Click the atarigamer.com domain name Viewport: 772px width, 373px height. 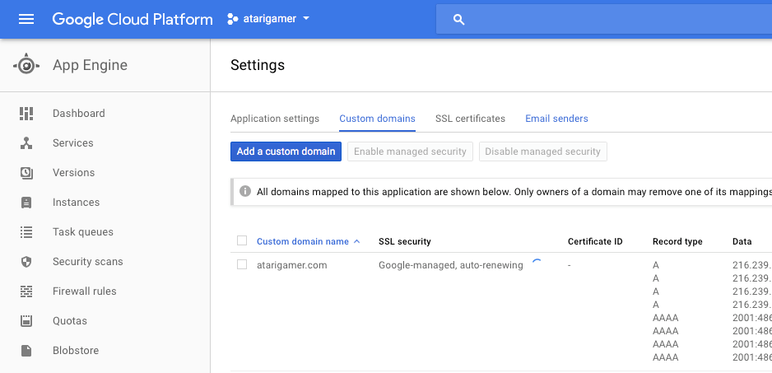pyautogui.click(x=292, y=265)
